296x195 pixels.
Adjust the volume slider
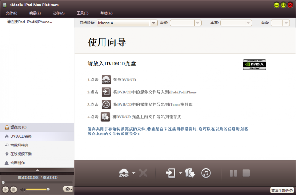click(x=37, y=190)
